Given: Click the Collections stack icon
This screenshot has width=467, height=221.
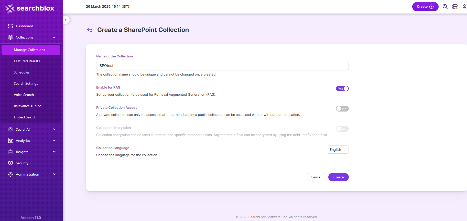Looking at the screenshot, I should 10,37.
